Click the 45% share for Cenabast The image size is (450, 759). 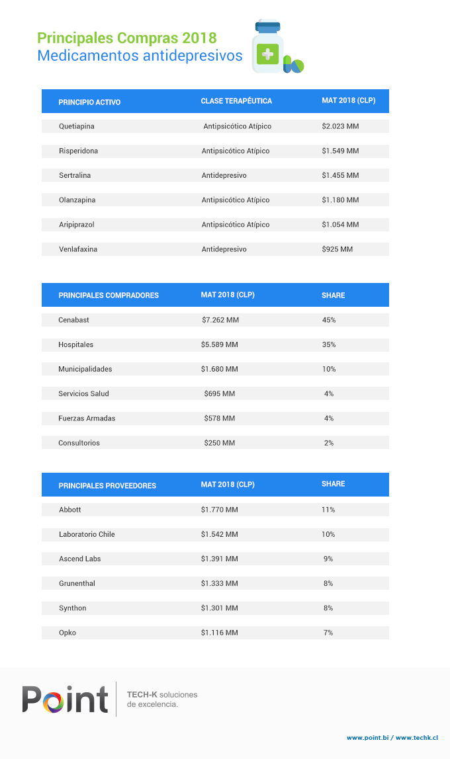tap(329, 320)
